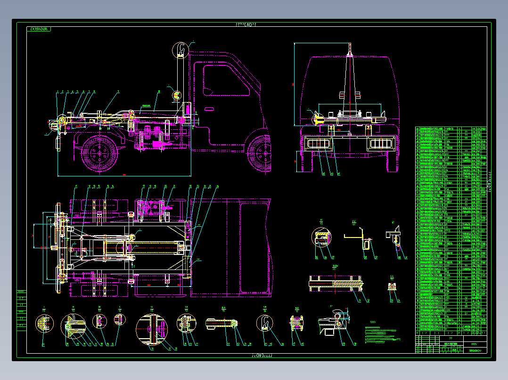Viewport: 508px width, 380px height.
Task: Select the rear wheel in the side view
Action: point(99,154)
